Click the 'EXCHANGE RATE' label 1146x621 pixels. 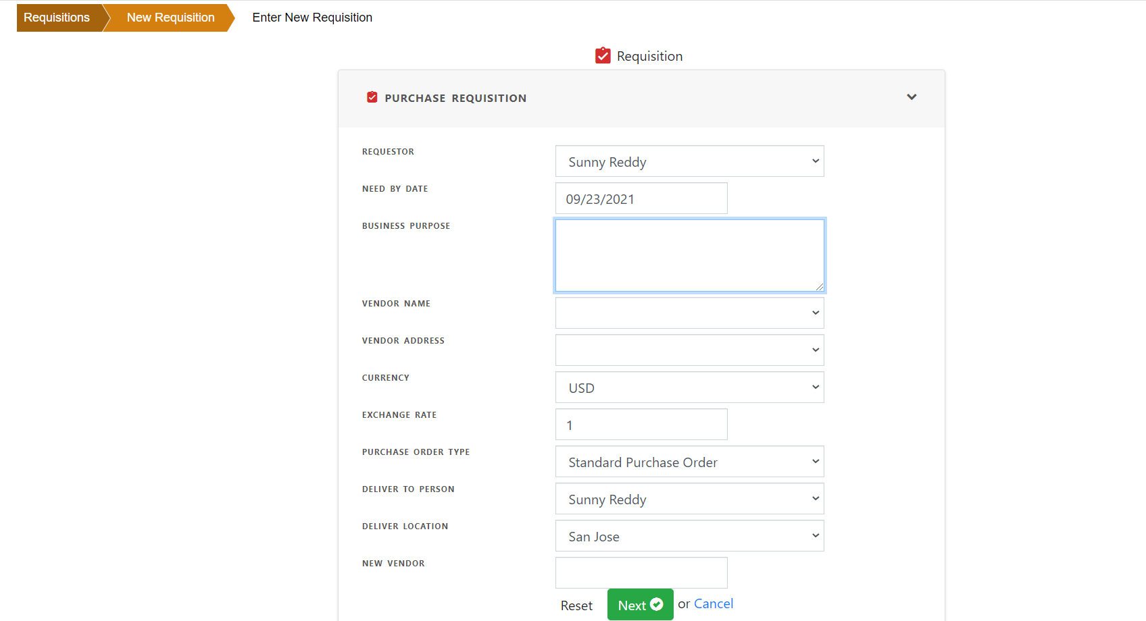tap(399, 415)
